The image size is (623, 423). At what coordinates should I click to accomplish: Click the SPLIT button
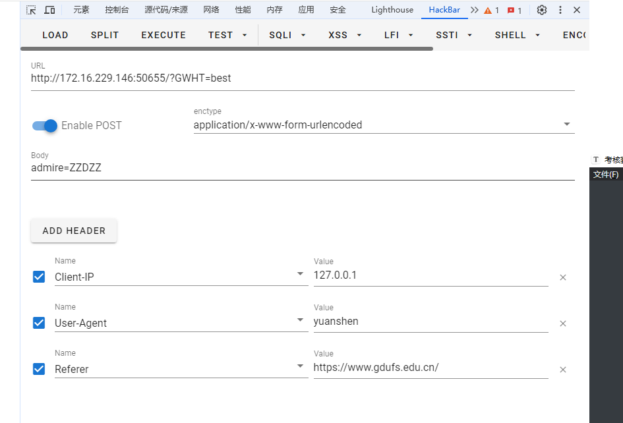(x=105, y=36)
